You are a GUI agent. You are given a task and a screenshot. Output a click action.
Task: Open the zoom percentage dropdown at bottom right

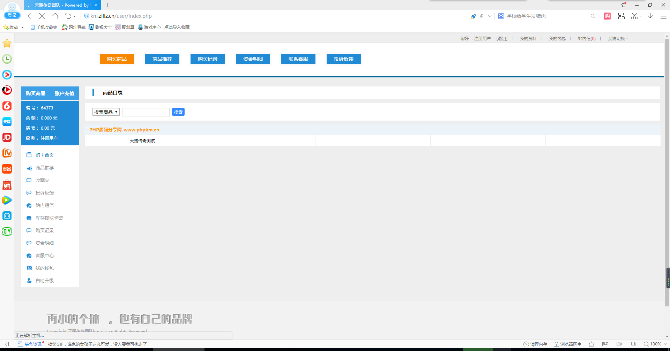pos(664,344)
